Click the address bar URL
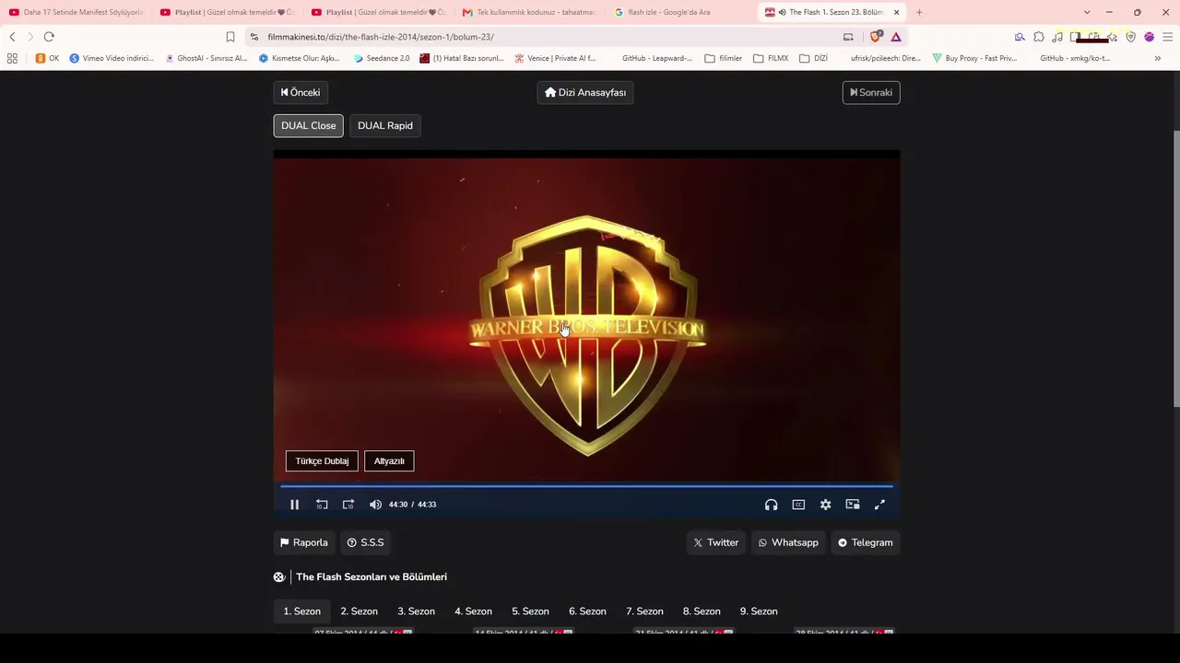 (x=381, y=37)
